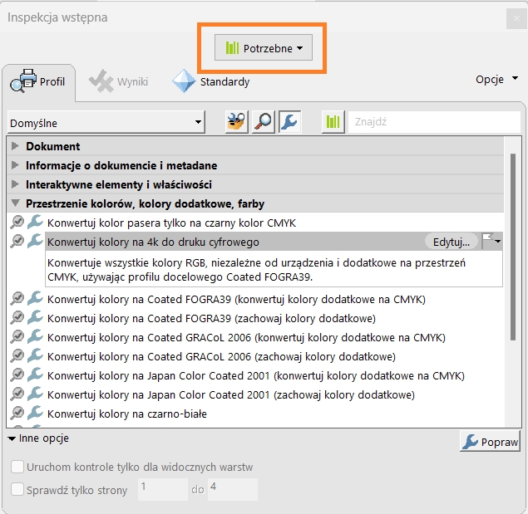This screenshot has height=514, width=528.
Task: Select single checks magnifier icon
Action: pyautogui.click(x=264, y=122)
